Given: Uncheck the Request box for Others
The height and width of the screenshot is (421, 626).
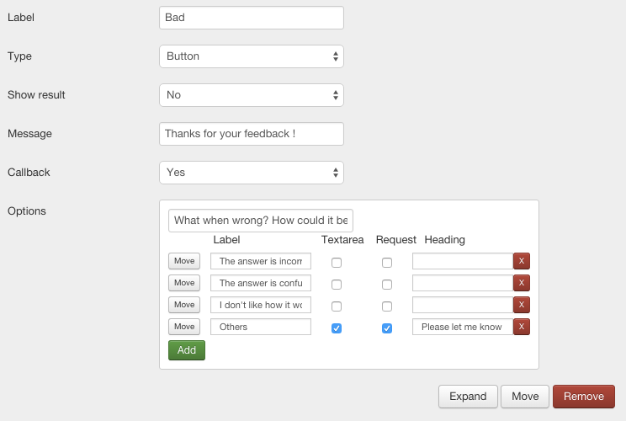Looking at the screenshot, I should point(387,328).
